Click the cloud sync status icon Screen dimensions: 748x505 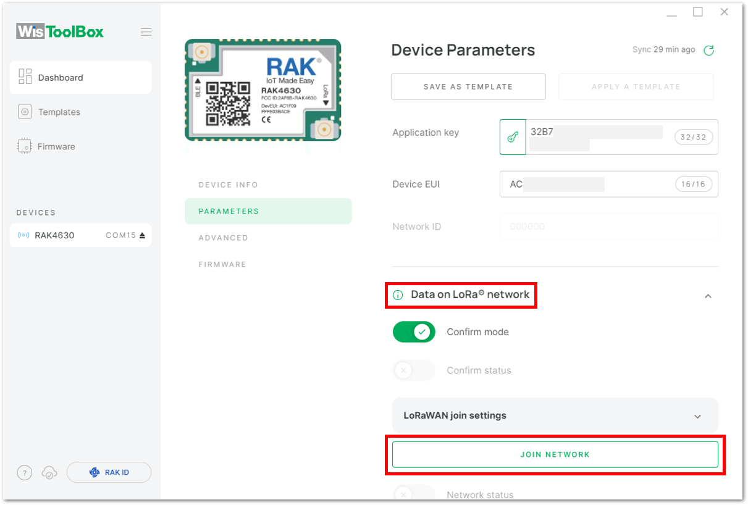(x=49, y=473)
